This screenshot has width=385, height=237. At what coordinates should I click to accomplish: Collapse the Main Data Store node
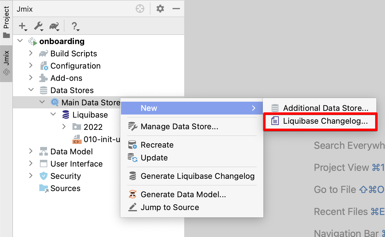point(42,102)
